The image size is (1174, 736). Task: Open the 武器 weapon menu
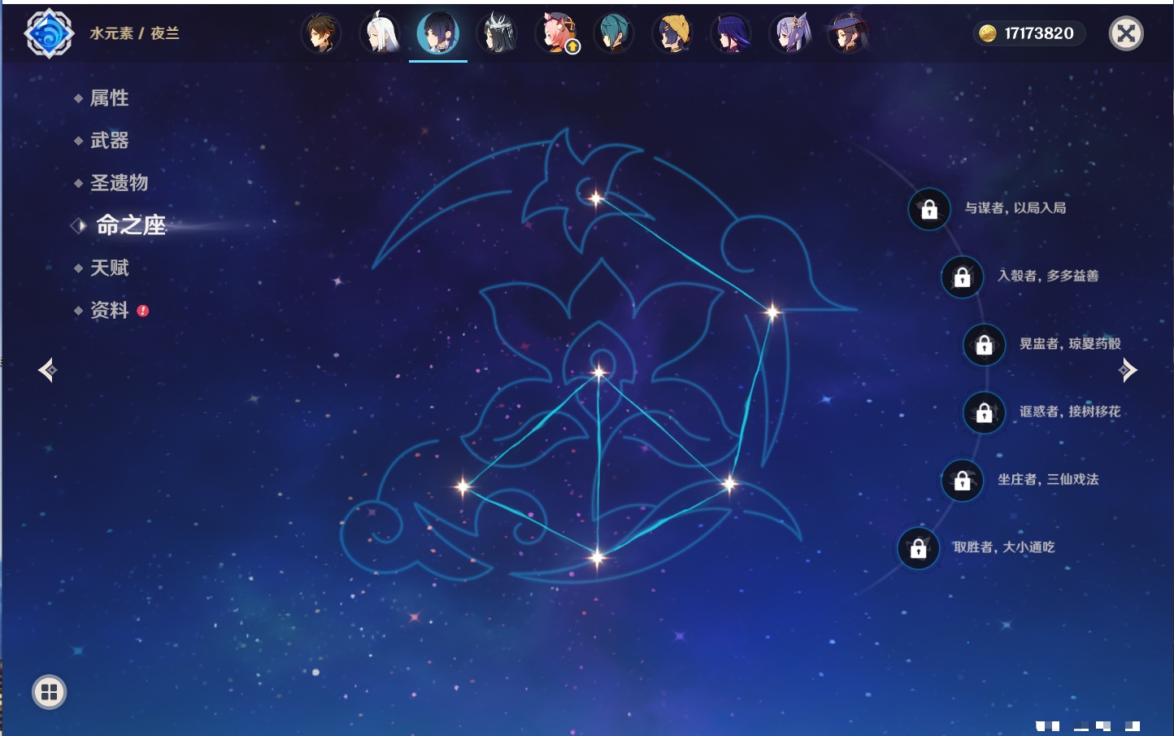pyautogui.click(x=109, y=141)
